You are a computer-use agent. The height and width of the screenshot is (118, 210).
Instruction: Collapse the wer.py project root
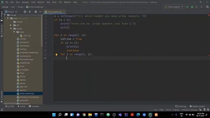pos(5,15)
